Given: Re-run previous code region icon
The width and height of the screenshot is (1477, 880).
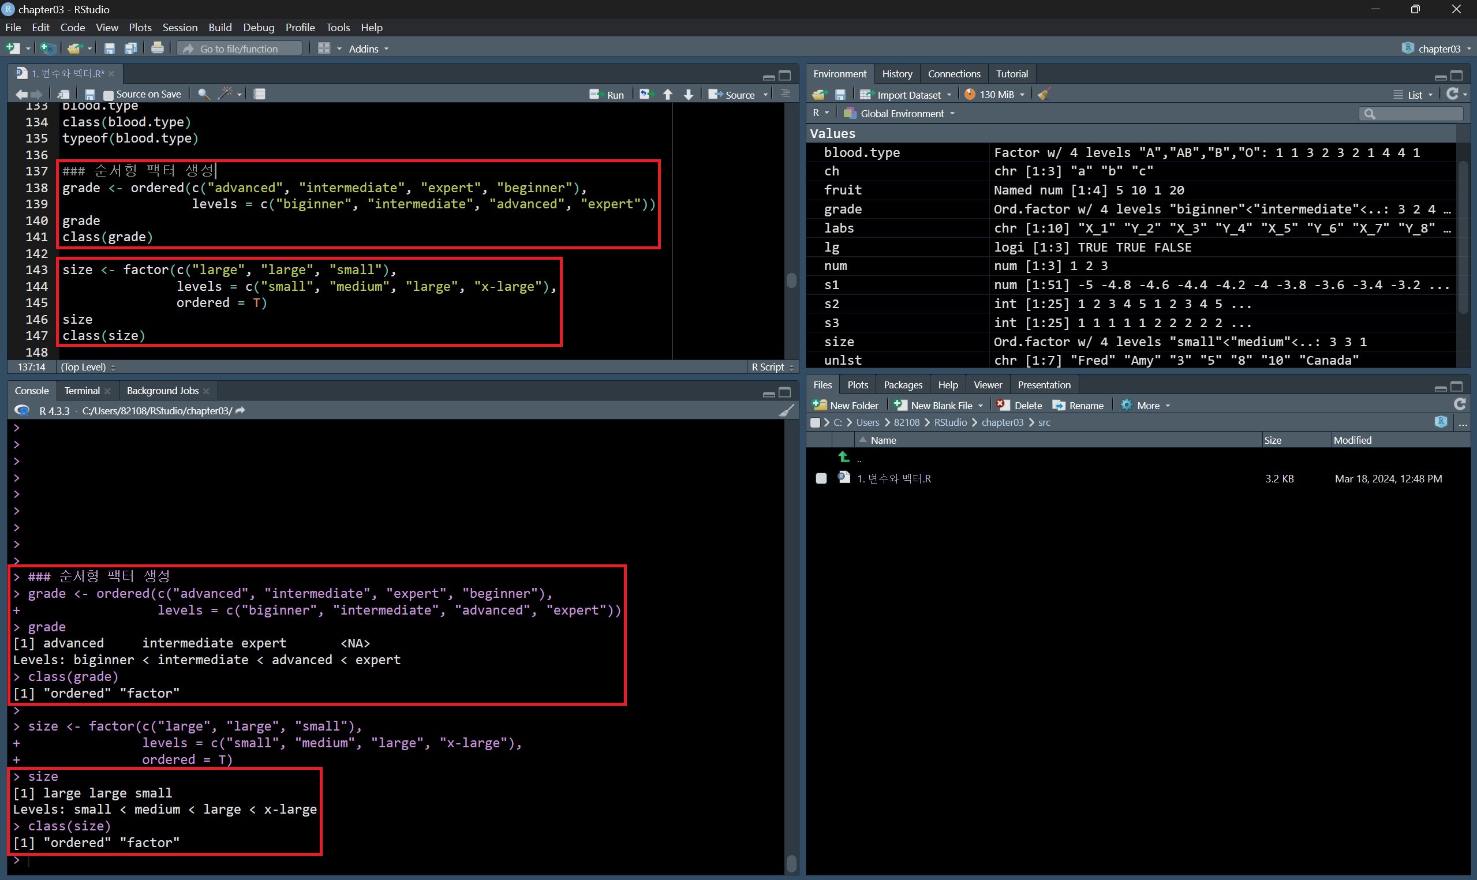Looking at the screenshot, I should [645, 94].
